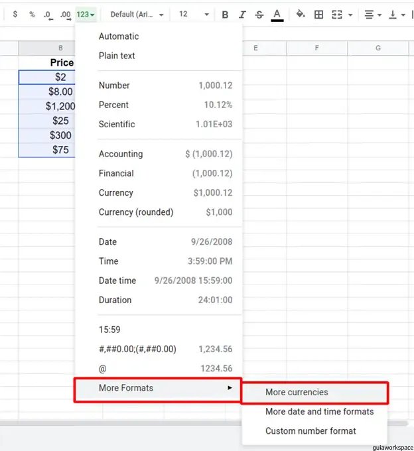This screenshot has height=451, width=414.
Task: Select the cell containing $8.00
Action: click(47, 92)
